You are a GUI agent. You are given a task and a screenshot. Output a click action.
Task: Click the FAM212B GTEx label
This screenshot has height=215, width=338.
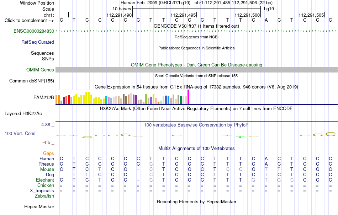pos(43,97)
